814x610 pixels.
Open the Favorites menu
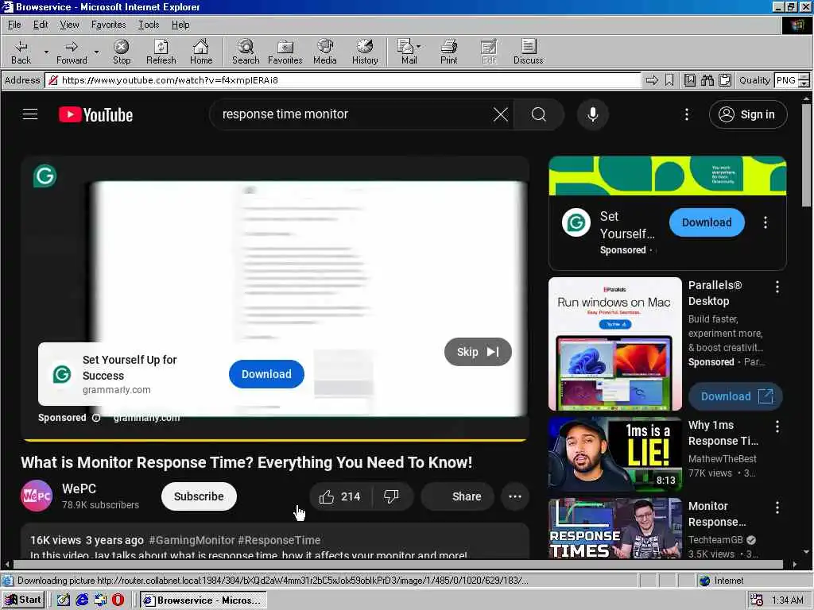click(108, 25)
